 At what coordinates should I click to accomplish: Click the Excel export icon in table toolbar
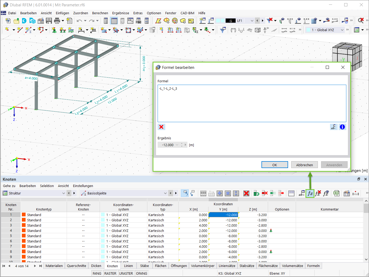[x=336, y=193]
